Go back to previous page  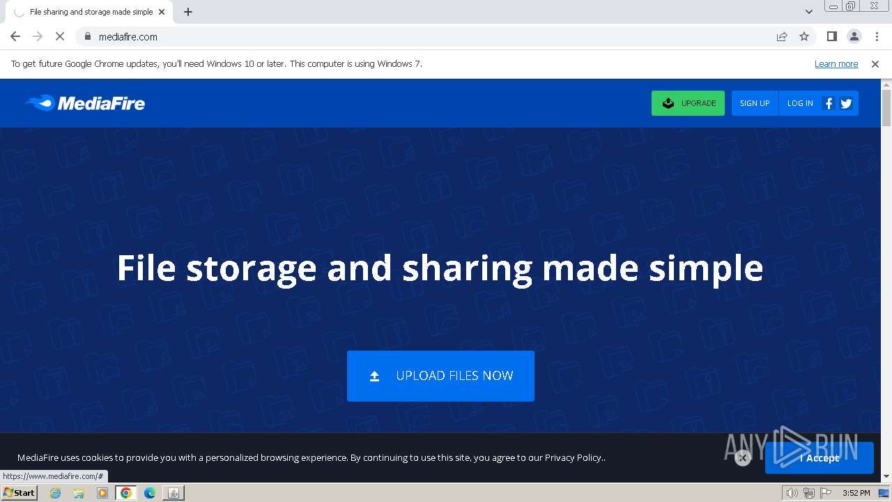tap(15, 36)
